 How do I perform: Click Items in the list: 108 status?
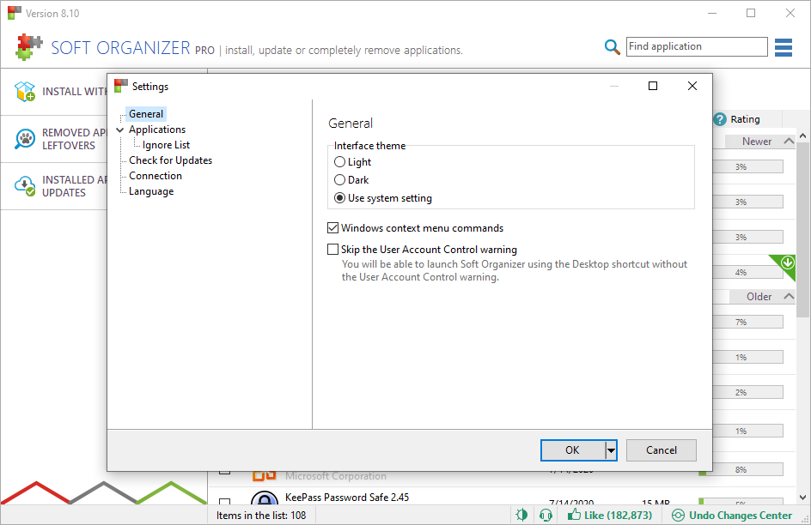261,516
